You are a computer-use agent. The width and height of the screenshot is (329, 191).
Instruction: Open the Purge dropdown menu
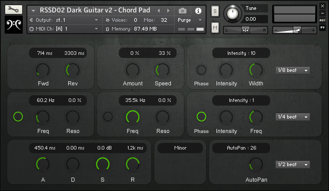point(190,20)
